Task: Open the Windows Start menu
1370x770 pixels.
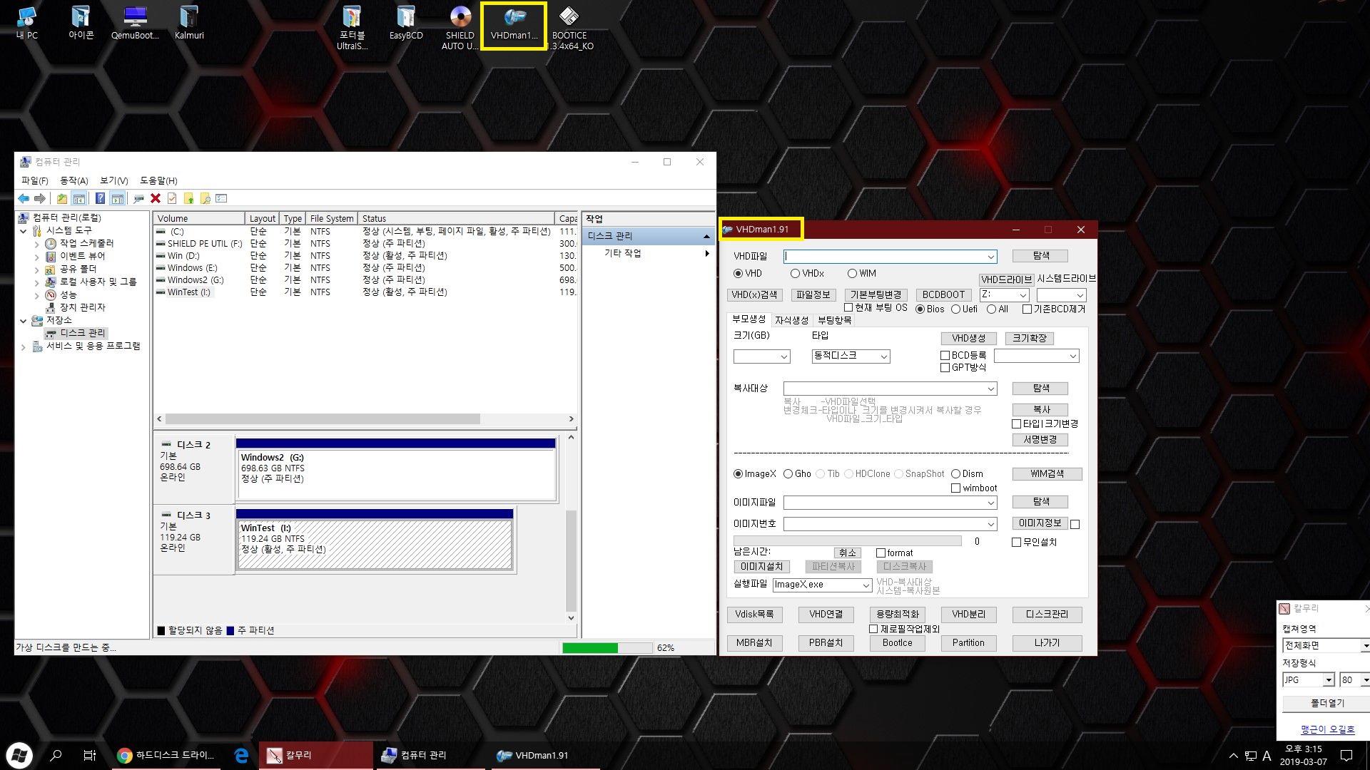Action: 19,756
